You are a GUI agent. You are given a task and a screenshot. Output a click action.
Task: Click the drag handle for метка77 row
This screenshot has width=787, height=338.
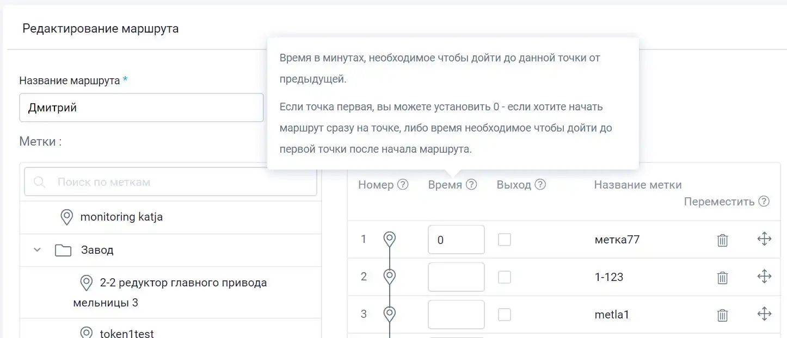click(764, 239)
